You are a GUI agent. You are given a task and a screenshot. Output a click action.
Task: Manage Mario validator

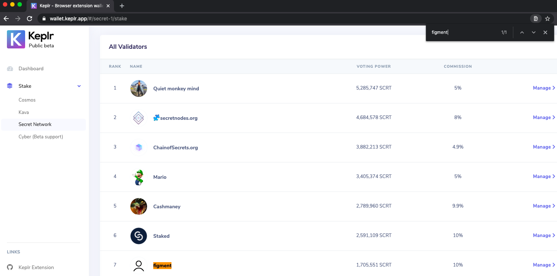[544, 176]
